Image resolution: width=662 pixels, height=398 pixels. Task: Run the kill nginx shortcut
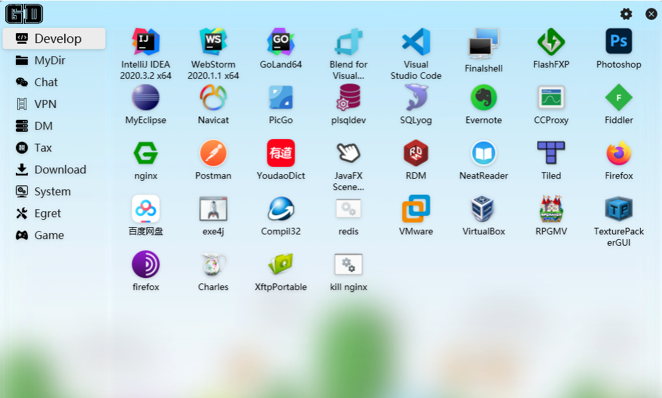pyautogui.click(x=348, y=264)
